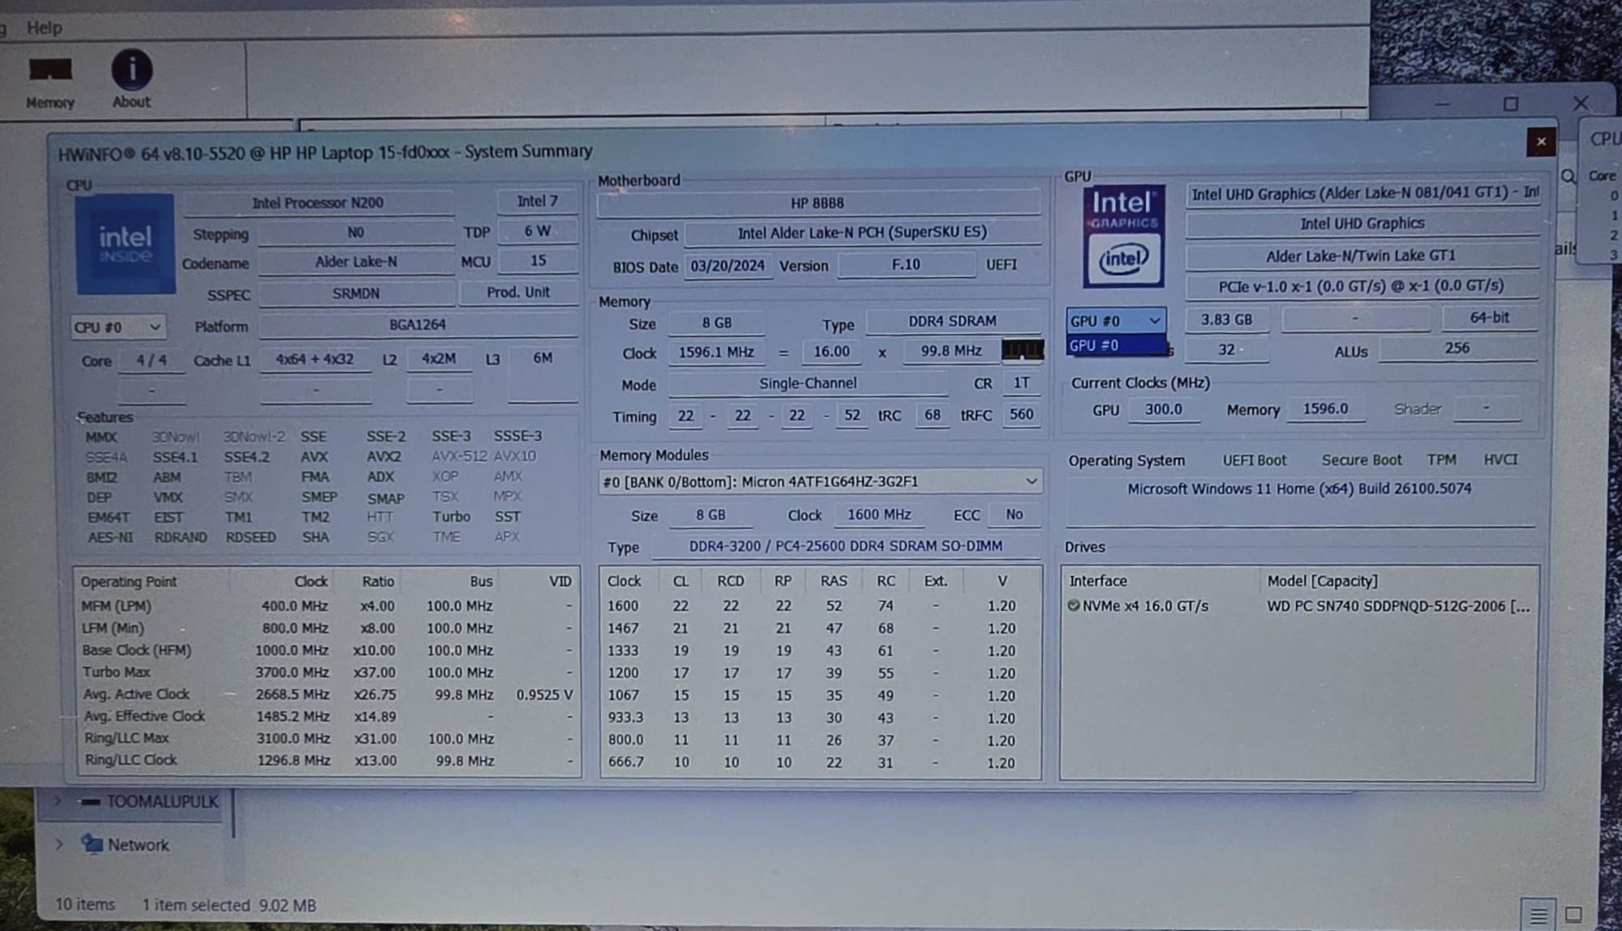The height and width of the screenshot is (931, 1622).
Task: Click the About info icon
Action: click(x=131, y=70)
